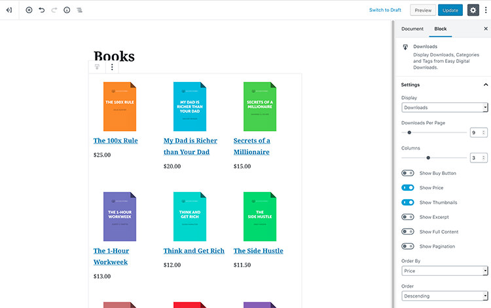This screenshot has height=308, width=491.
Task: Turn on Show Pagination toggle
Action: coord(408,246)
